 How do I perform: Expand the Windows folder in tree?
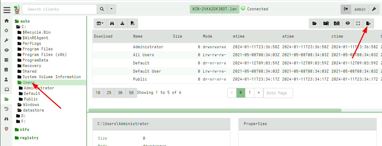31,105
